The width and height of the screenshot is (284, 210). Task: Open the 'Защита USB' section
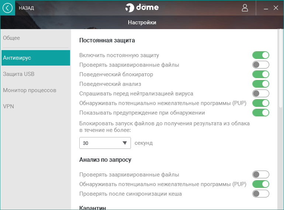tap(18, 74)
